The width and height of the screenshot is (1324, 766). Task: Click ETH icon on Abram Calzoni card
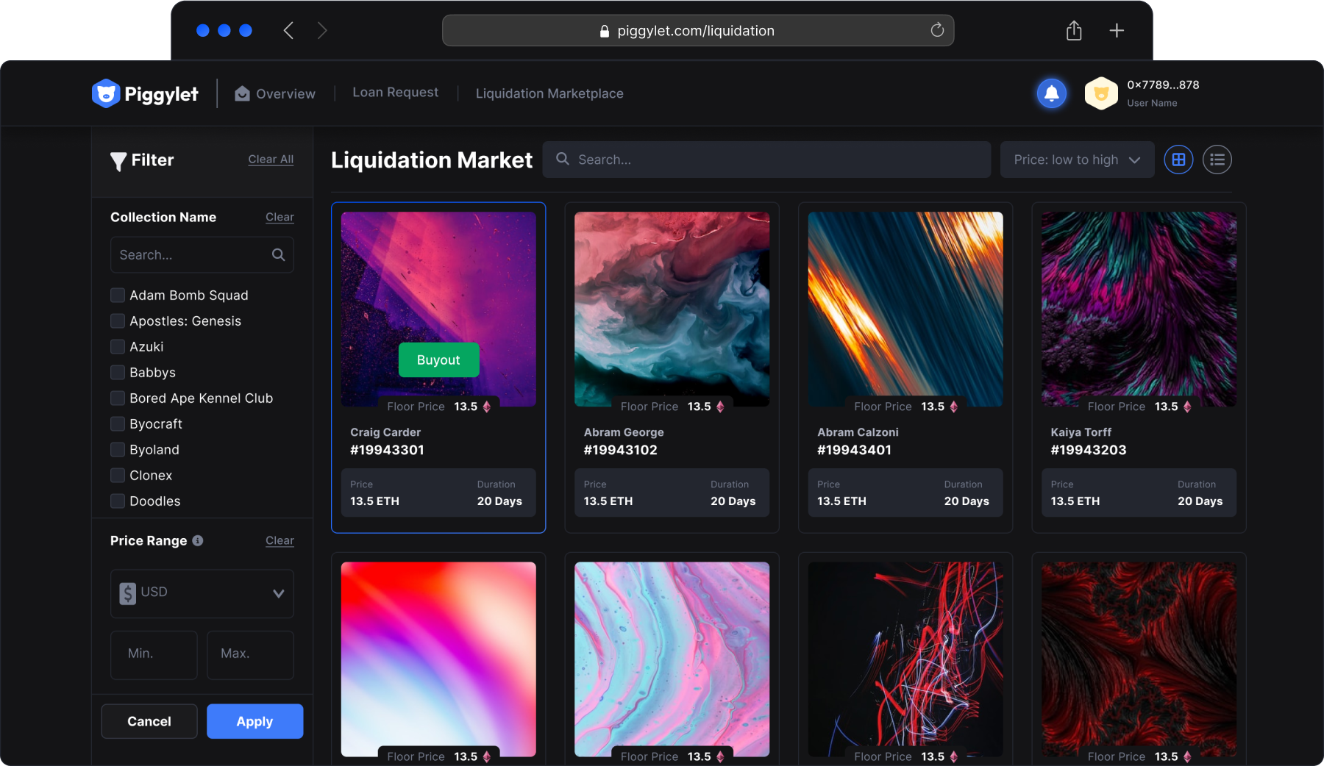point(953,407)
